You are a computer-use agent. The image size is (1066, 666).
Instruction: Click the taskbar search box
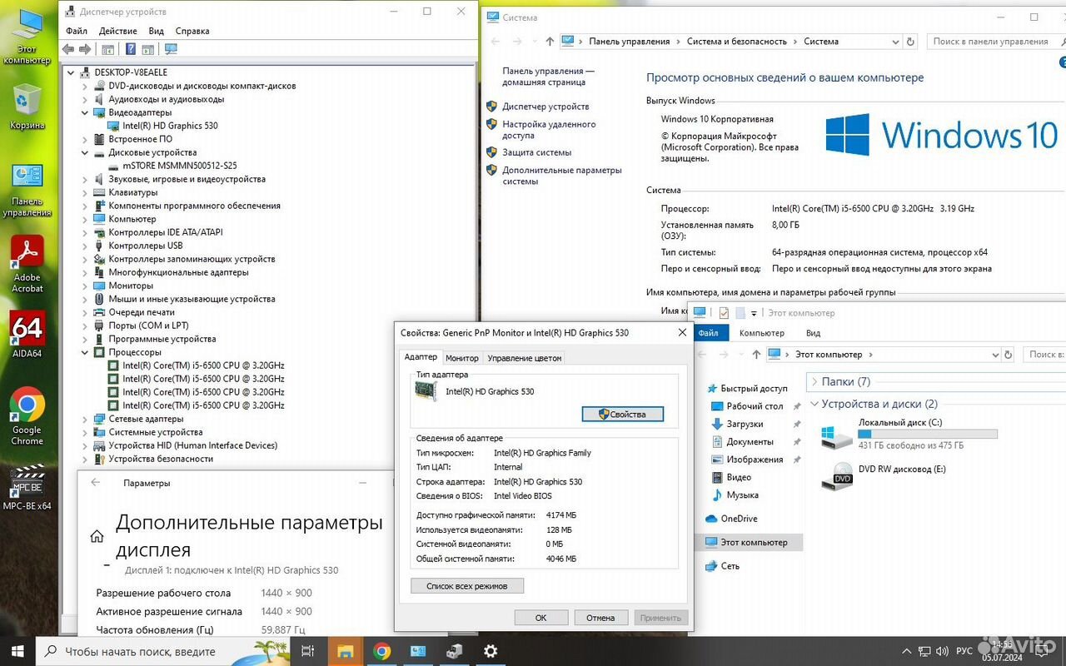[162, 651]
